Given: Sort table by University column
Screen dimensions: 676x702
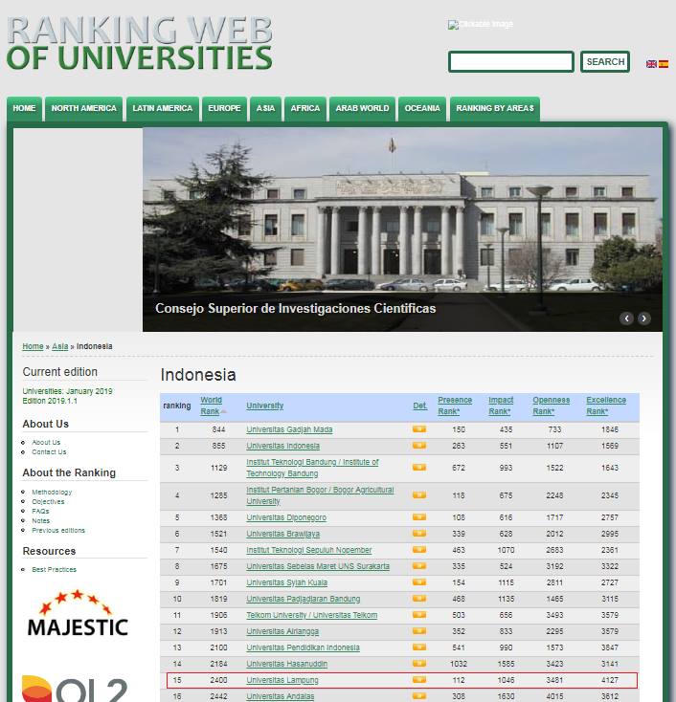Looking at the screenshot, I should (x=265, y=406).
